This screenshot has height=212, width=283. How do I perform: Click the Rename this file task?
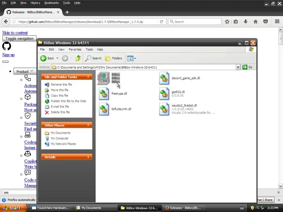[61, 84]
